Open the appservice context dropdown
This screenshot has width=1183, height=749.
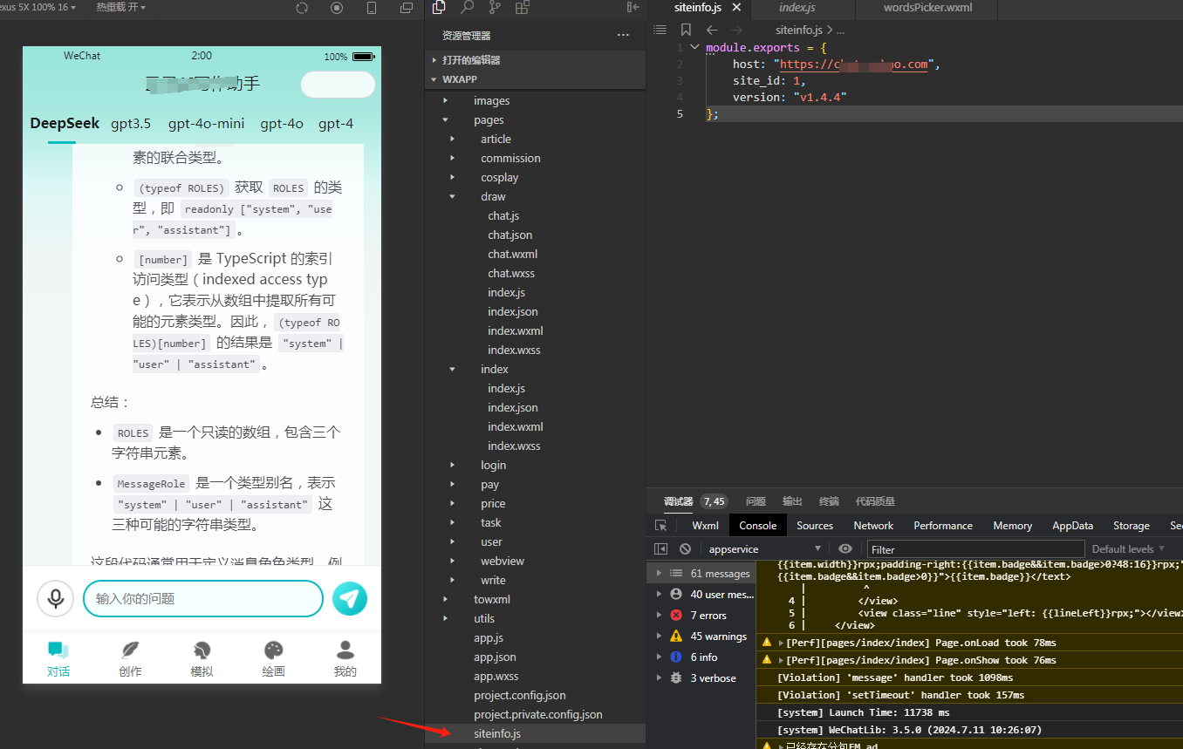(764, 549)
